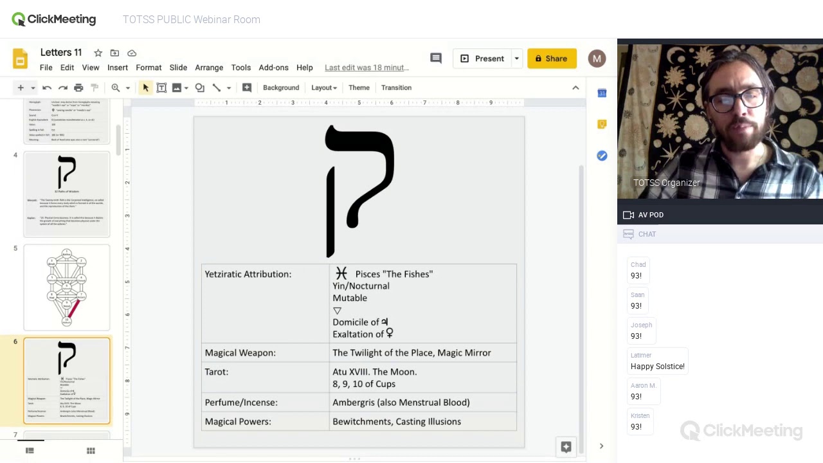823x463 pixels.
Task: Star the Letters 11 presentation
Action: (98, 53)
